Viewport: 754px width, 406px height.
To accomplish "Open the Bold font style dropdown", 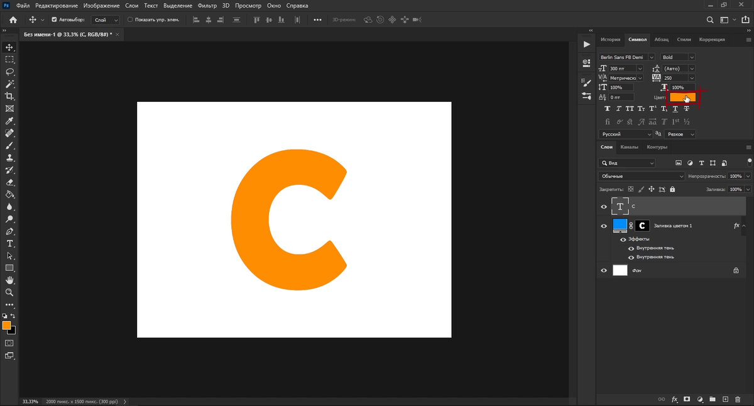I will (692, 57).
